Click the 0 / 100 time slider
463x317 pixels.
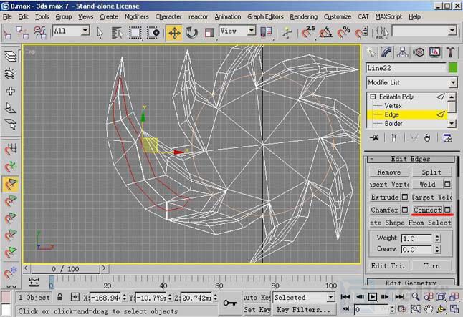[x=65, y=269]
